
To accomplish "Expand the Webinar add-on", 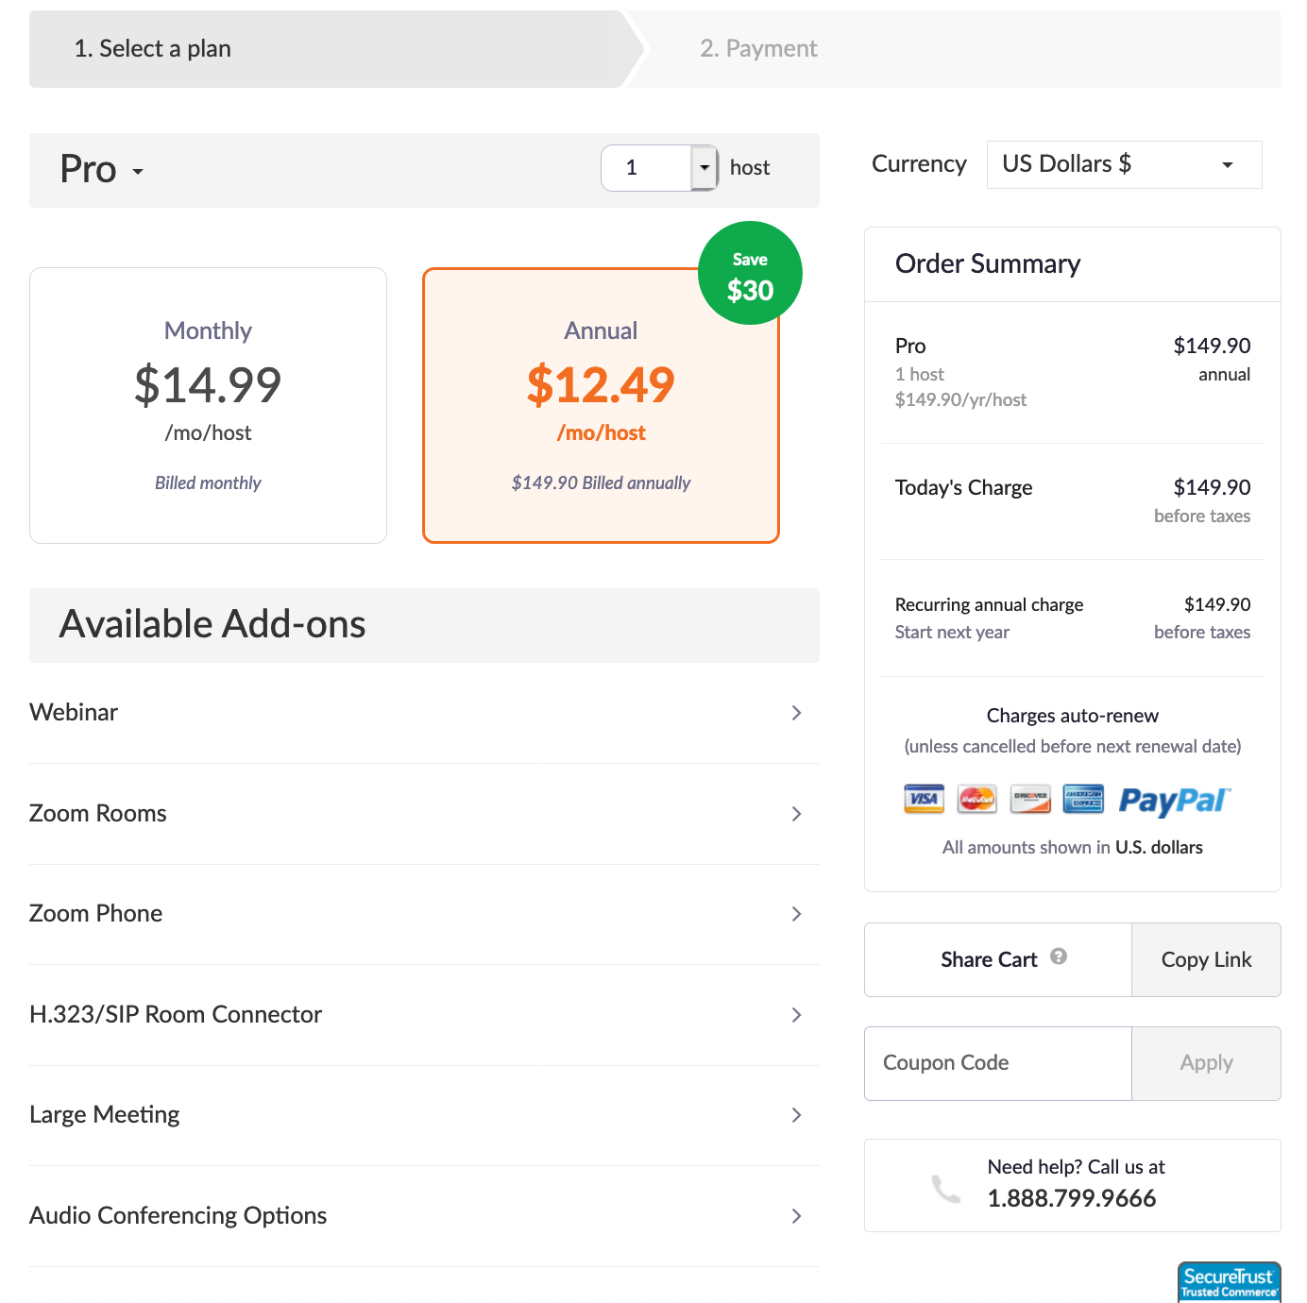I will 424,713.
